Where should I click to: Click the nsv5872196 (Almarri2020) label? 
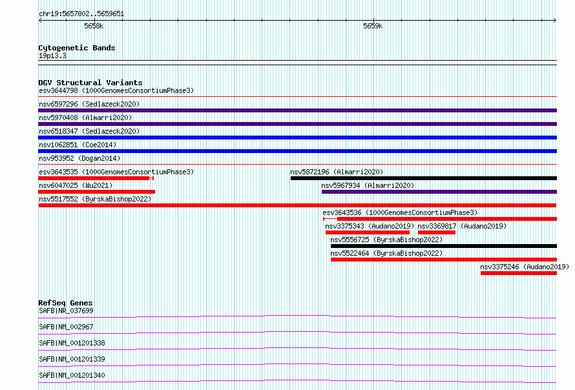point(337,172)
